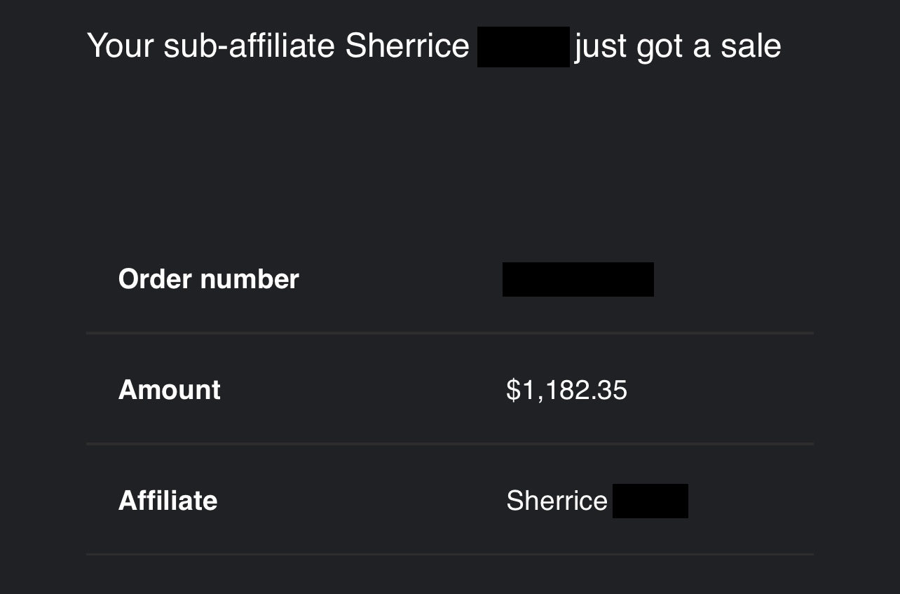Click the word "sub-affiliate" in heading

click(249, 46)
